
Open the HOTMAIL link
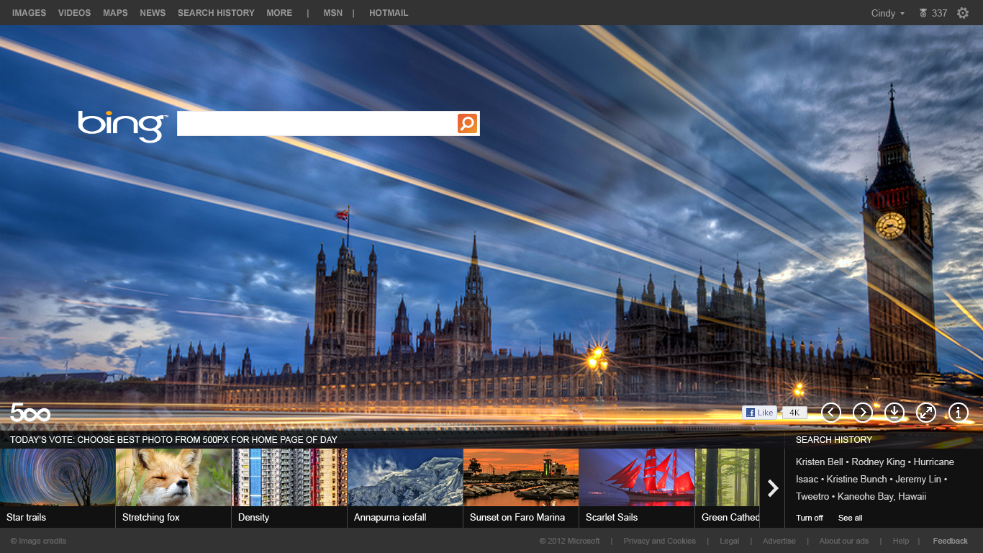pyautogui.click(x=389, y=13)
